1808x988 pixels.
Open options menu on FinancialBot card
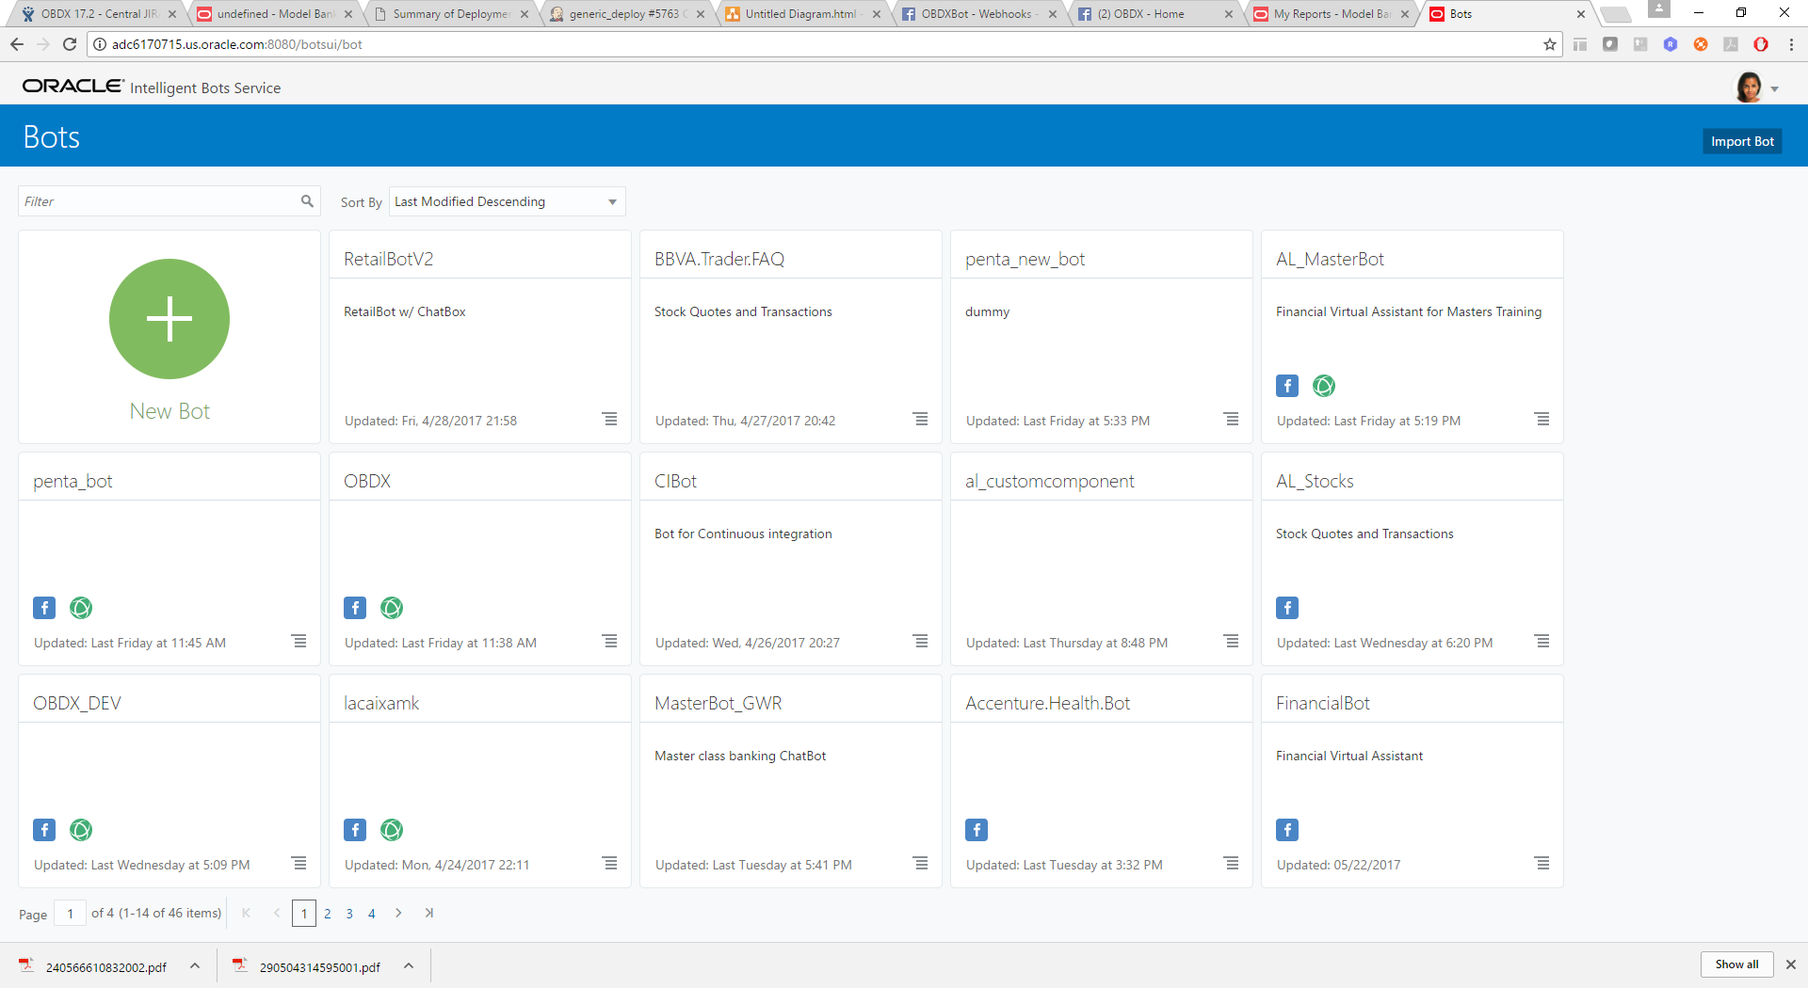[x=1542, y=863]
